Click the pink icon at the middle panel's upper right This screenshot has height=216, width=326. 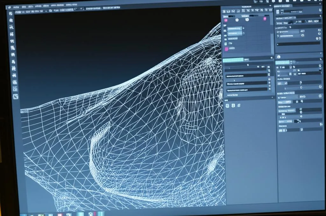point(265,19)
